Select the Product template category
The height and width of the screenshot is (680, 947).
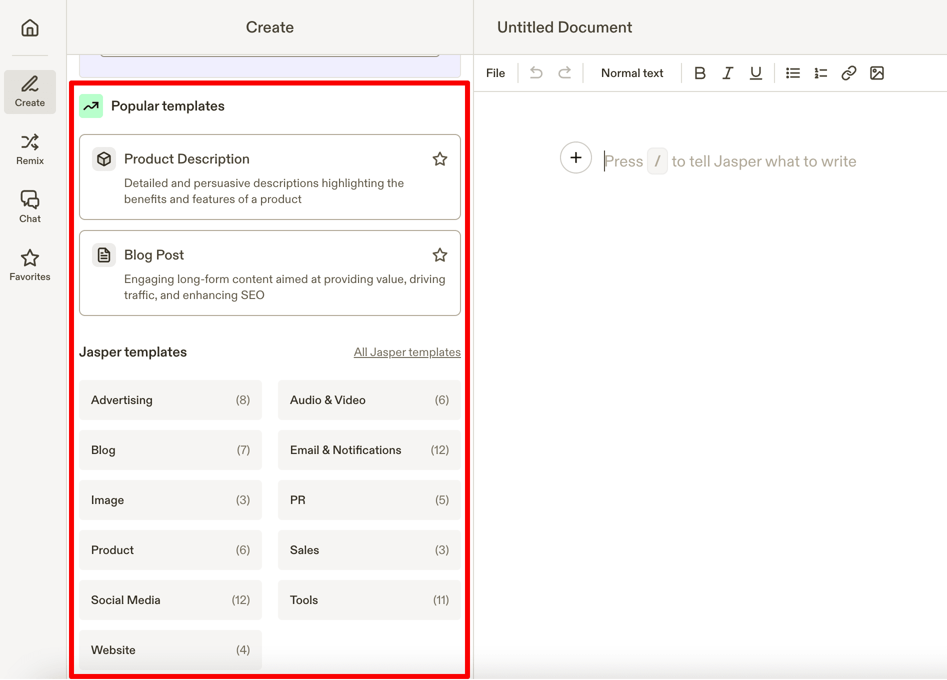(x=170, y=550)
